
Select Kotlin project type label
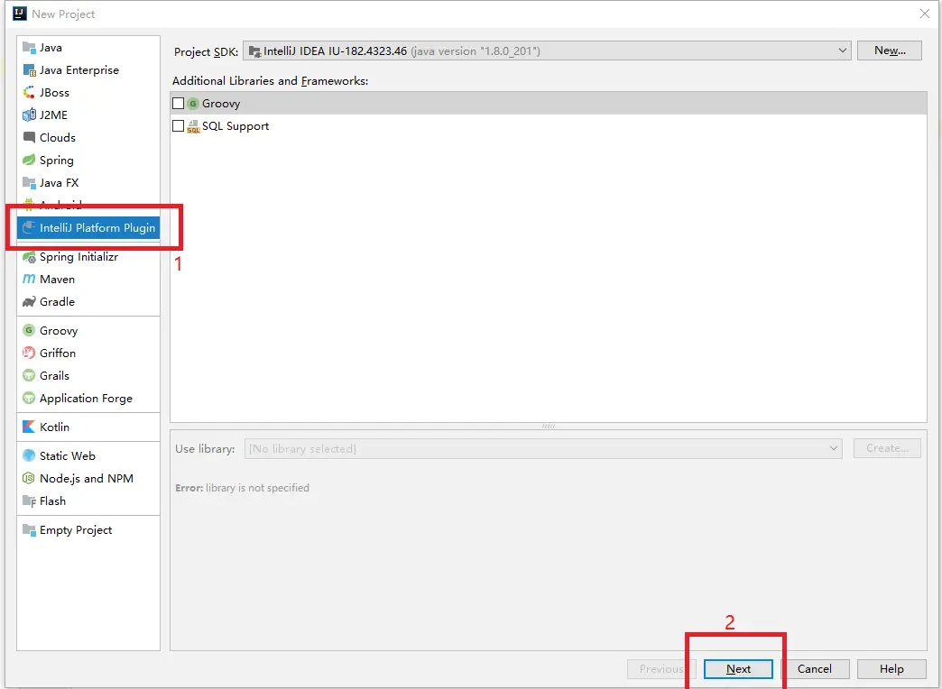pyautogui.click(x=54, y=427)
